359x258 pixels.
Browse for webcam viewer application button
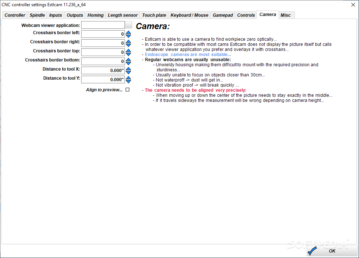click(129, 25)
